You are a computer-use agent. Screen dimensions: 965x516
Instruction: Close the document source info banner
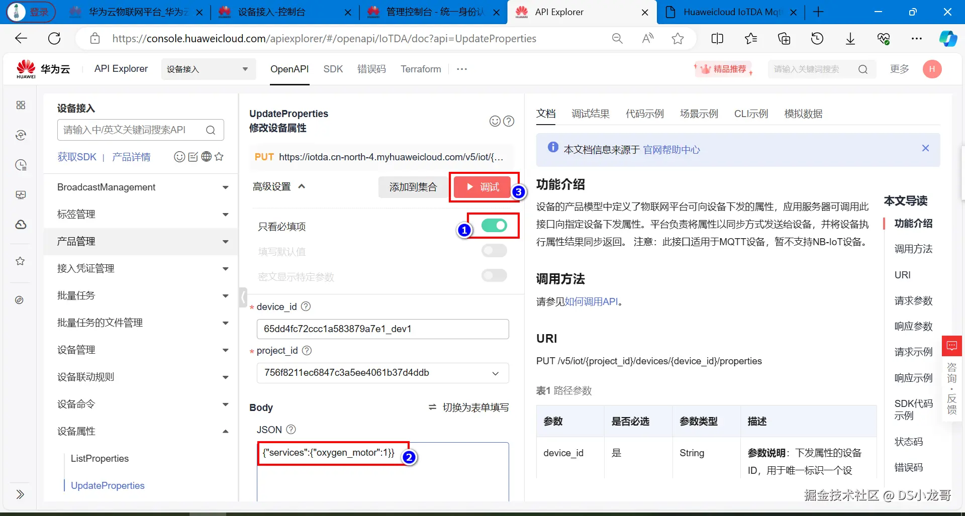925,148
